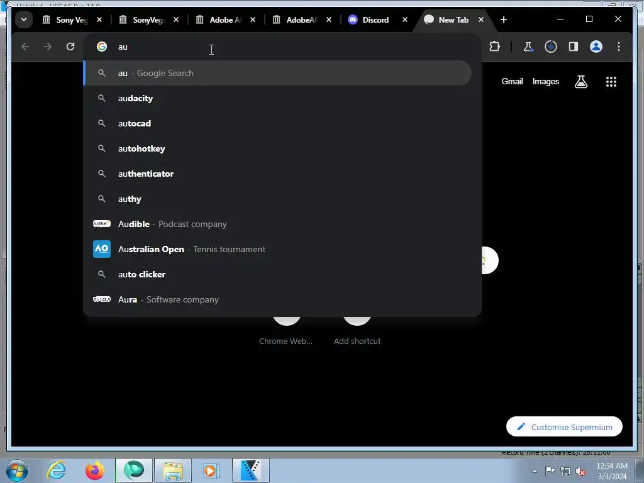The image size is (644, 483).
Task: Choose the 'authy' suggestion
Action: click(x=277, y=199)
